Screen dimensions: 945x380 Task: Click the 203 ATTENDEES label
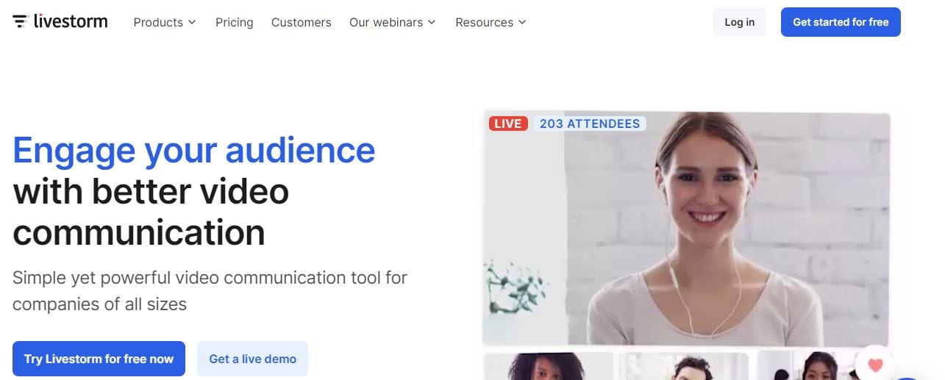pos(590,123)
